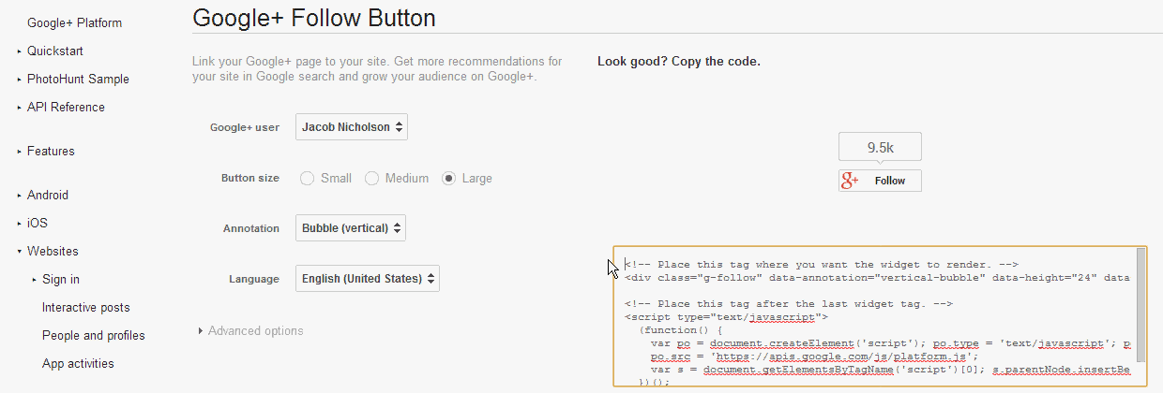Open Google+ Platform in sidebar
This screenshot has height=393, width=1163.
[74, 22]
